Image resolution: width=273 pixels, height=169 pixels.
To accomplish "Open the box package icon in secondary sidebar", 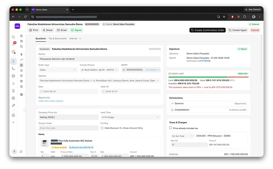I will coord(21,81).
